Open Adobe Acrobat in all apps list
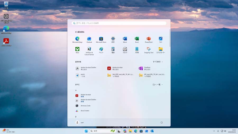This screenshot has height=134, width=238. (x=83, y=95)
